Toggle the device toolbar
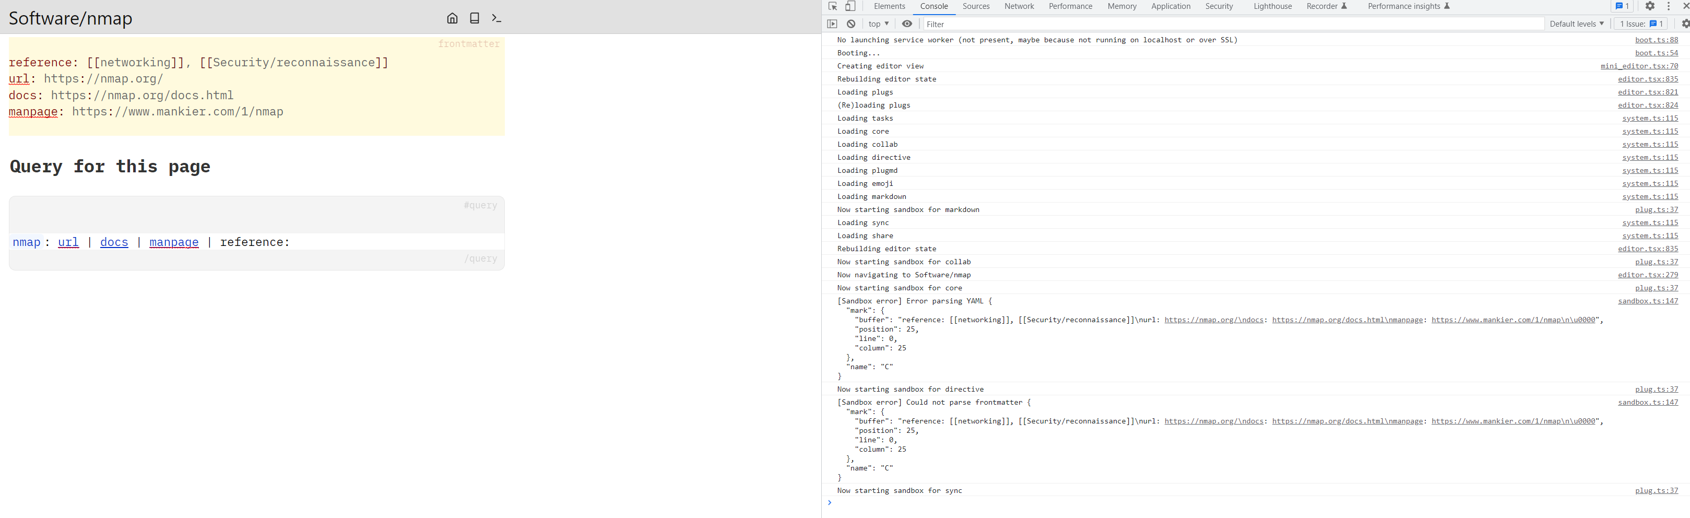Image resolution: width=1690 pixels, height=518 pixels. click(x=850, y=6)
